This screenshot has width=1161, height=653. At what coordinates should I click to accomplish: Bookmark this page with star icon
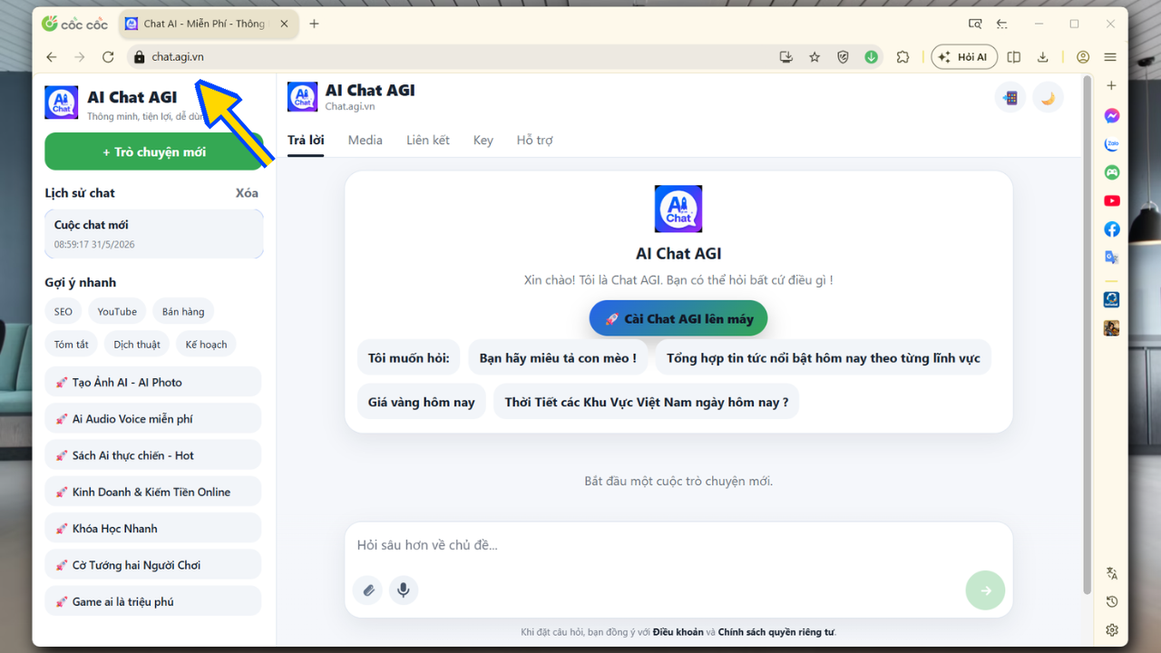(x=815, y=57)
